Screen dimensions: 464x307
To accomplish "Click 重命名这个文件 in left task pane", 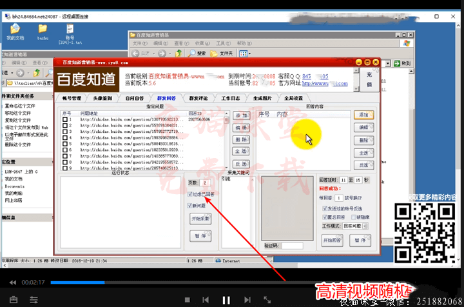I will (x=20, y=106).
